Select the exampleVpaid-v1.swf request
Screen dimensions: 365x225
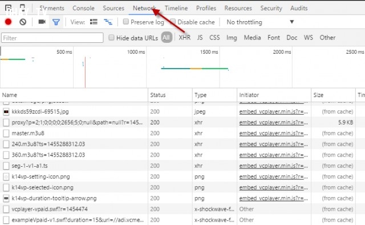click(x=78, y=220)
